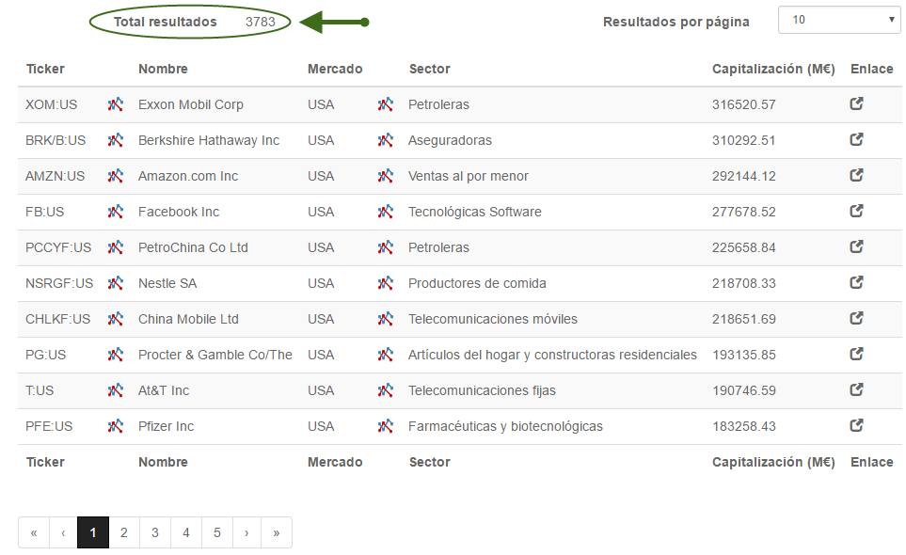
Task: Open the Enlace icon for Berkshire Hathaway
Action: pyautogui.click(x=856, y=140)
